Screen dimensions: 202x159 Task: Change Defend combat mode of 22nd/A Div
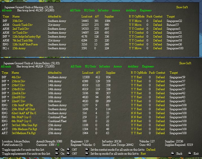click(x=160, y=93)
